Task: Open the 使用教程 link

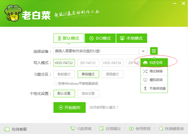Action: pos(143,129)
